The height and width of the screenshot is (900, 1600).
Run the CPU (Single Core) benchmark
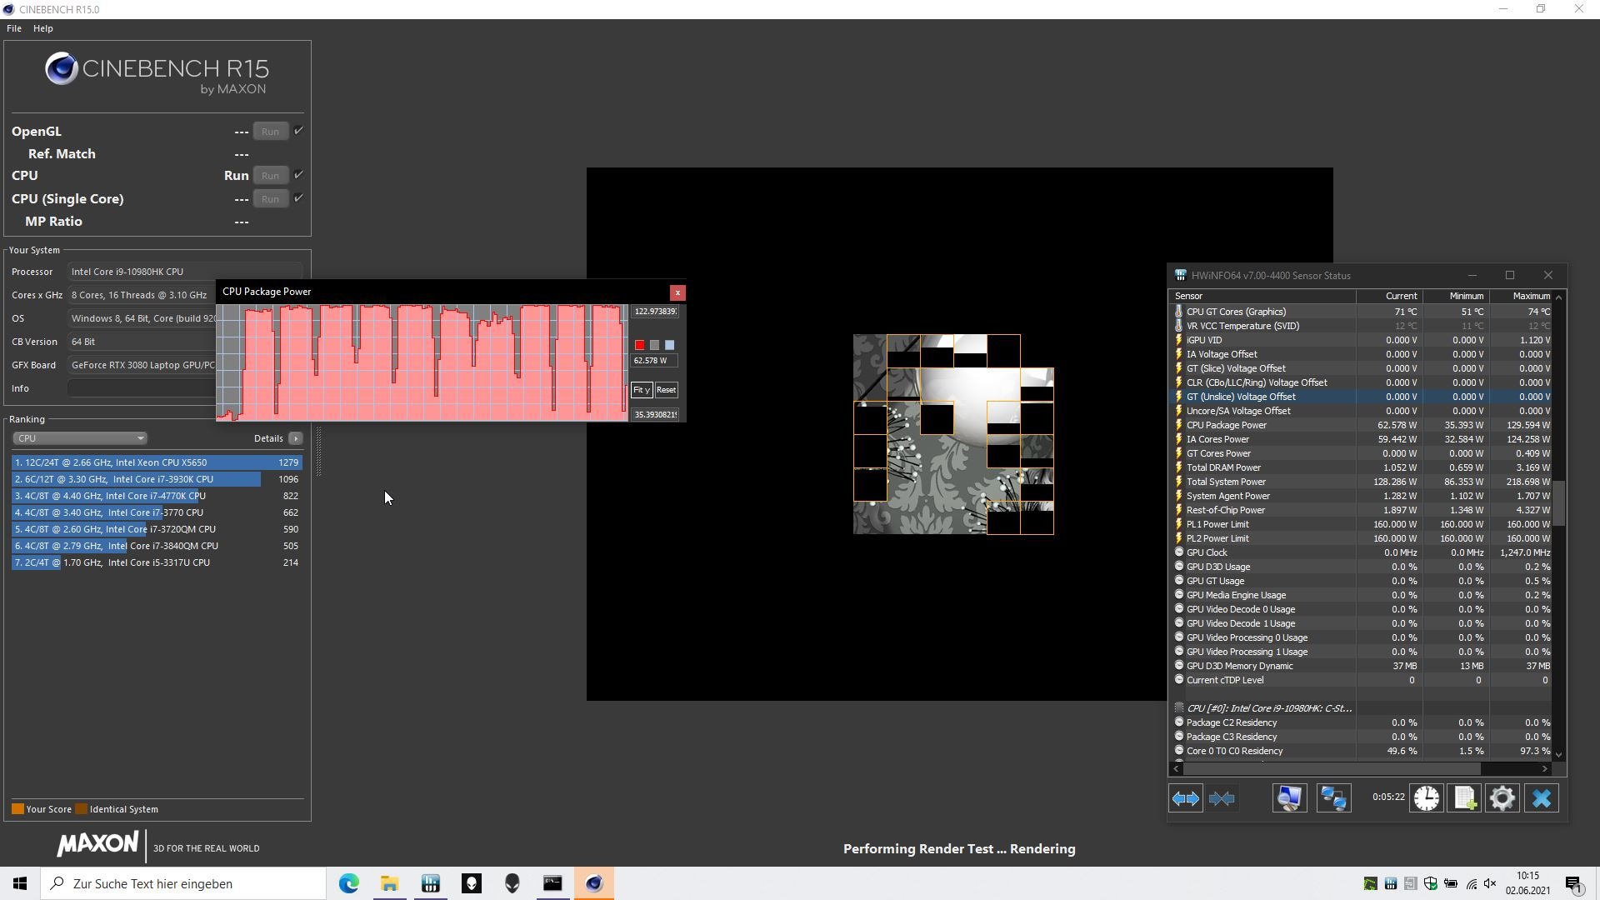pos(270,198)
